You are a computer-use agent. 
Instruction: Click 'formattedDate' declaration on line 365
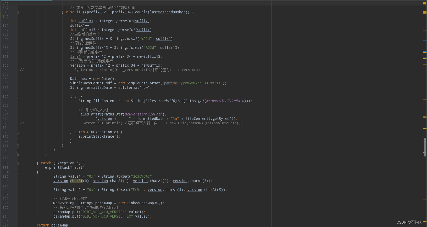(x=98, y=88)
